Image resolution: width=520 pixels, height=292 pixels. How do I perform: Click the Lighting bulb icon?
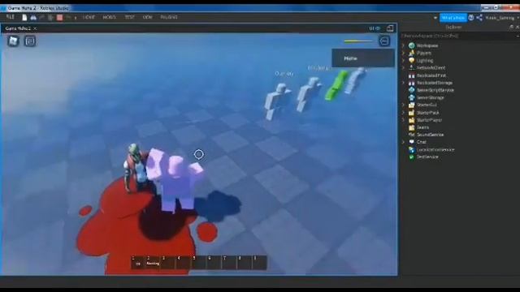click(x=412, y=60)
